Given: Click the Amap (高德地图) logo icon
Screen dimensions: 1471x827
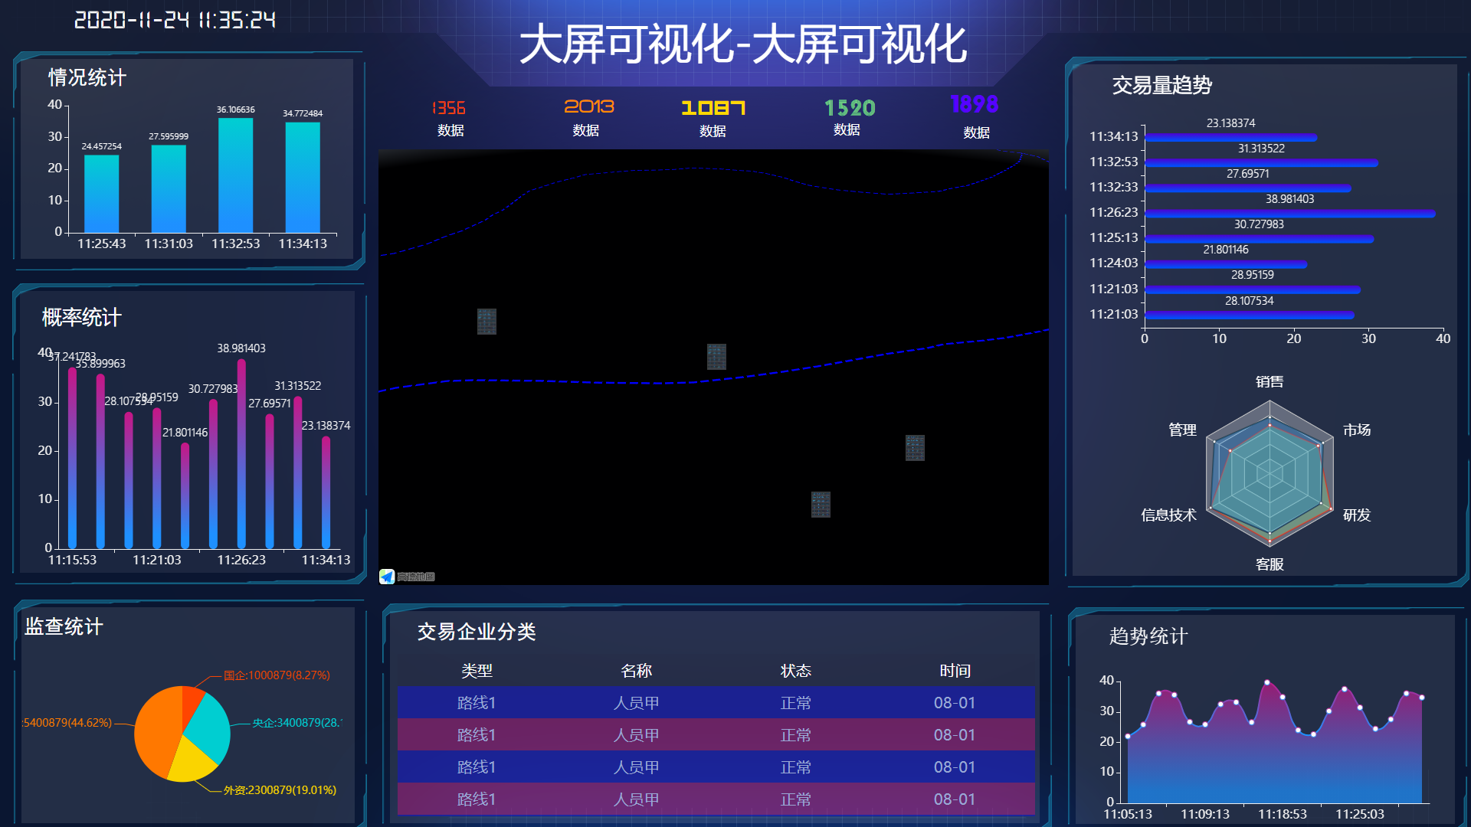Looking at the screenshot, I should [x=387, y=577].
